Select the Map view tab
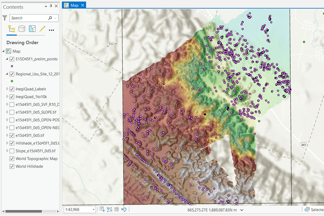 point(74,5)
